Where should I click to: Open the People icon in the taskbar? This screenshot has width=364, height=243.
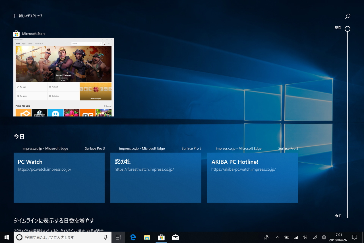[x=266, y=237]
